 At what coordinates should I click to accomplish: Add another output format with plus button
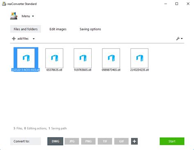[134, 141]
